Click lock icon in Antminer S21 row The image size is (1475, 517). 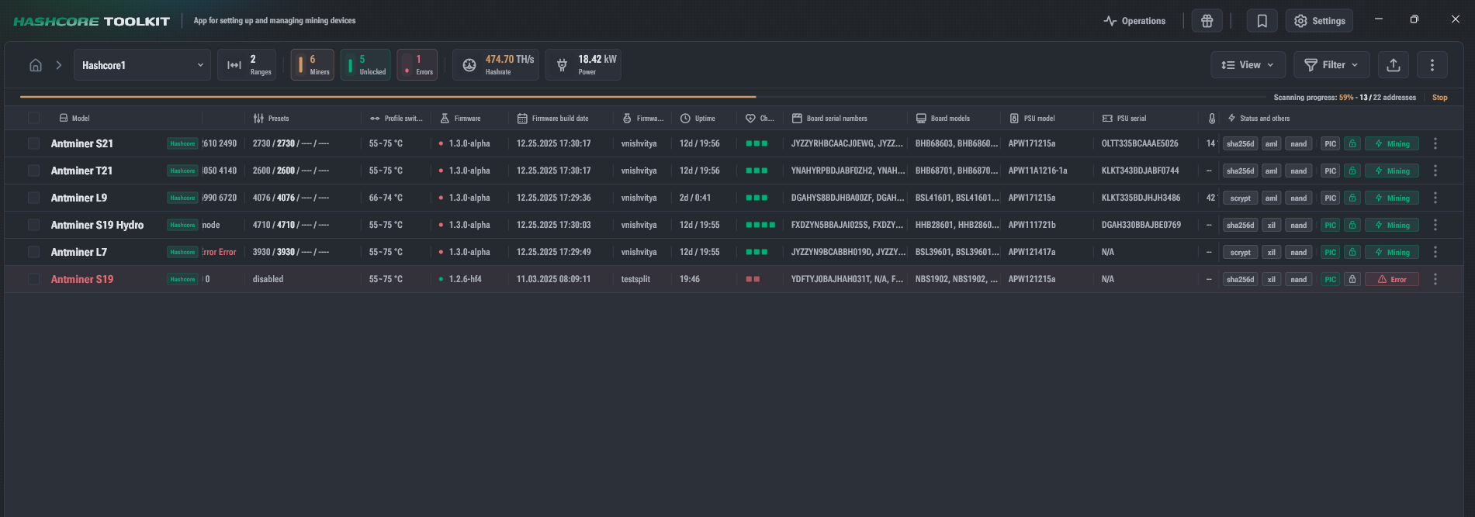[x=1352, y=143]
